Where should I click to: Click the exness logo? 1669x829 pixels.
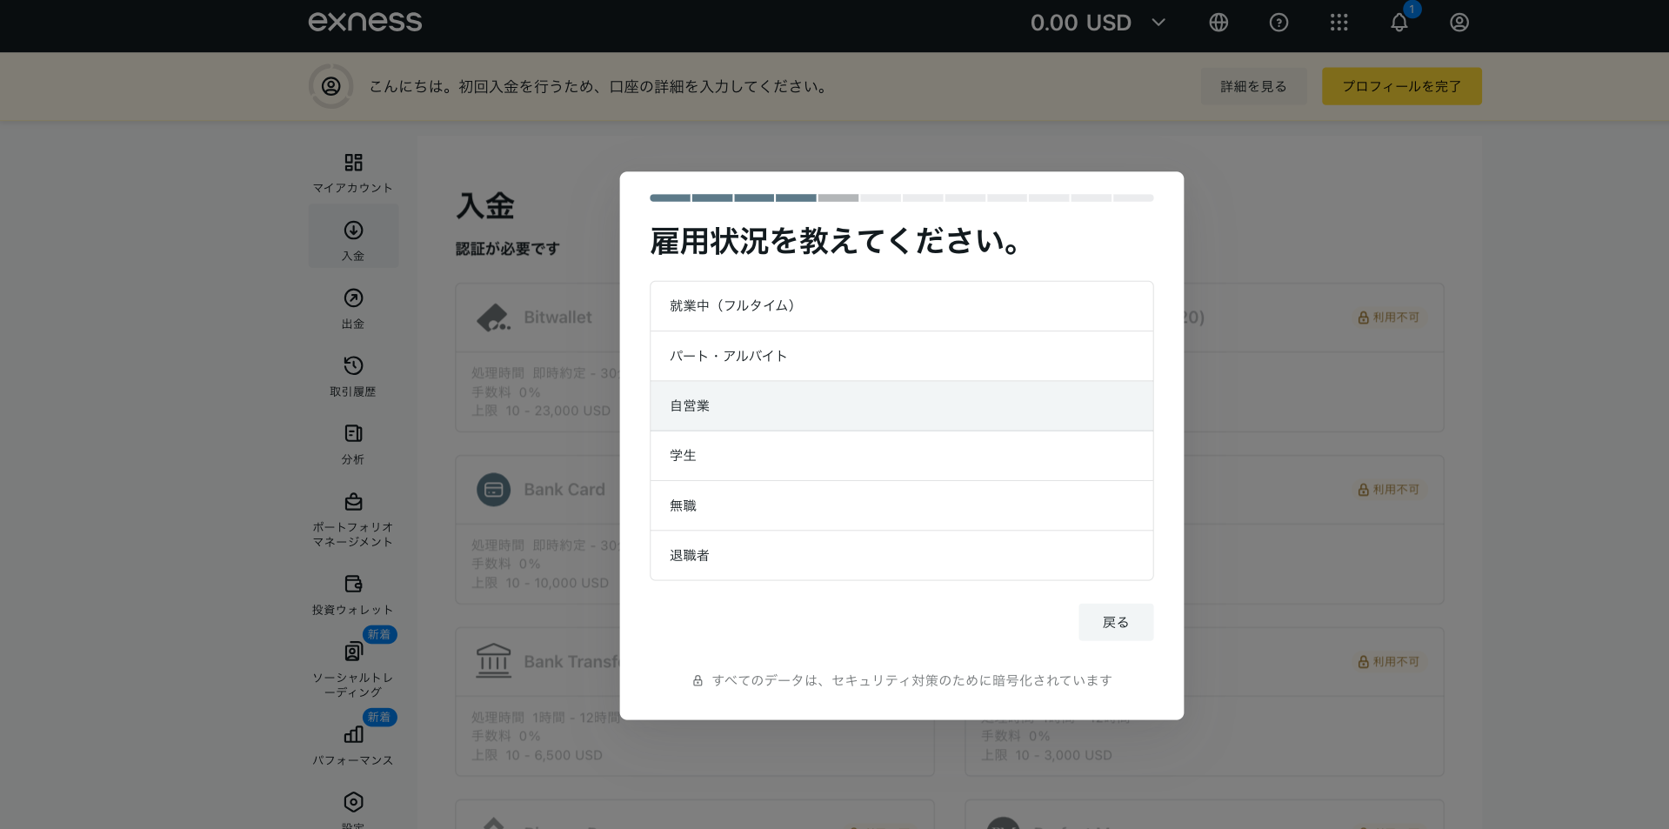tap(365, 22)
